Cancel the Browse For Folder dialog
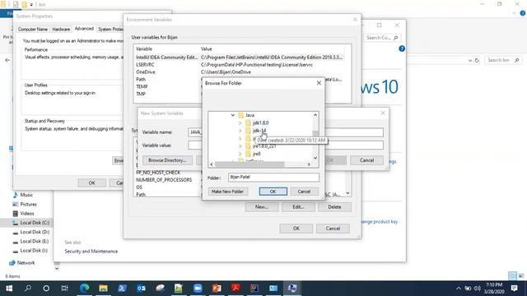Image resolution: width=527 pixels, height=296 pixels. (304, 192)
